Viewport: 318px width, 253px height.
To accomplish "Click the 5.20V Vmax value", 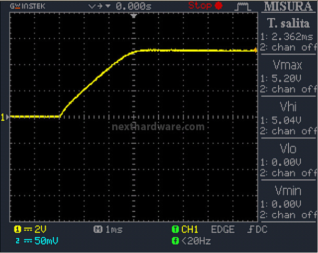I will tap(286, 78).
